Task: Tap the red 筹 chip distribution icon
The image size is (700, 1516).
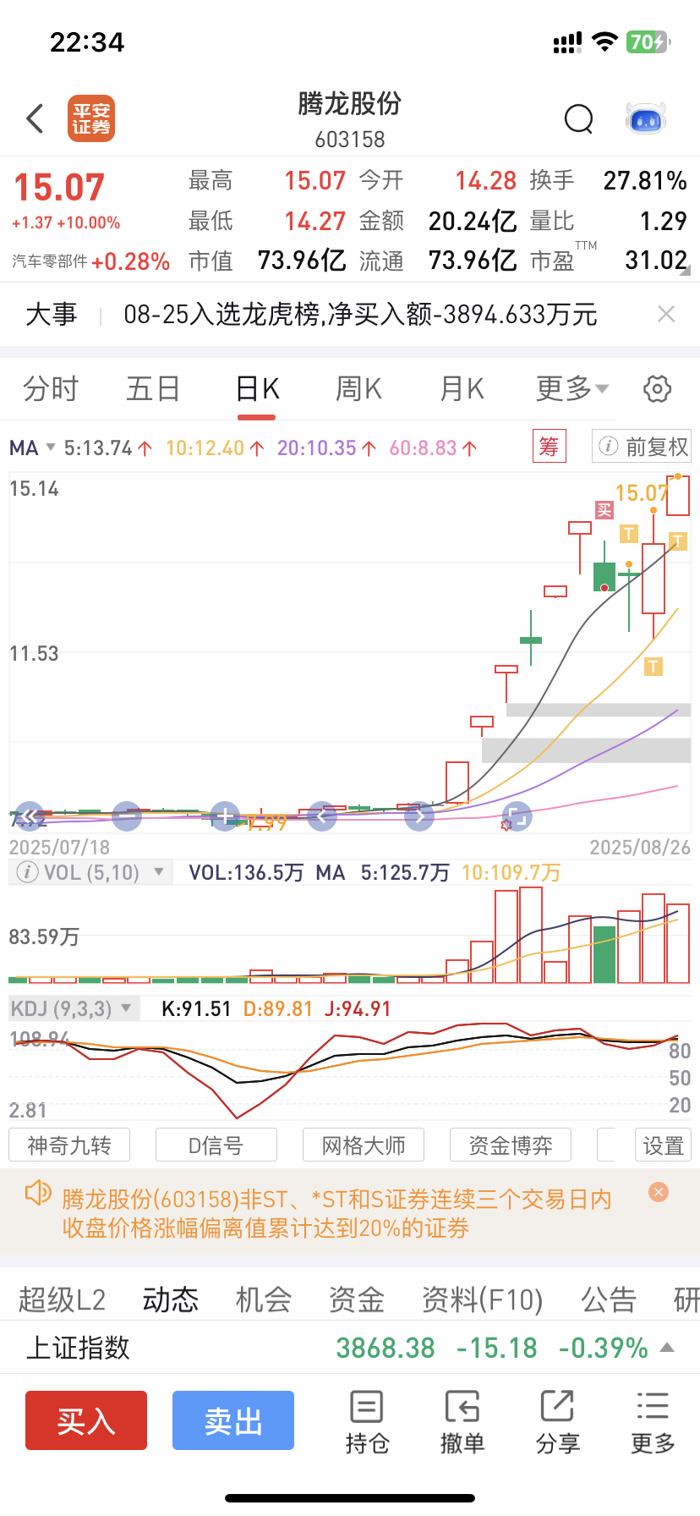Action: click(x=549, y=447)
